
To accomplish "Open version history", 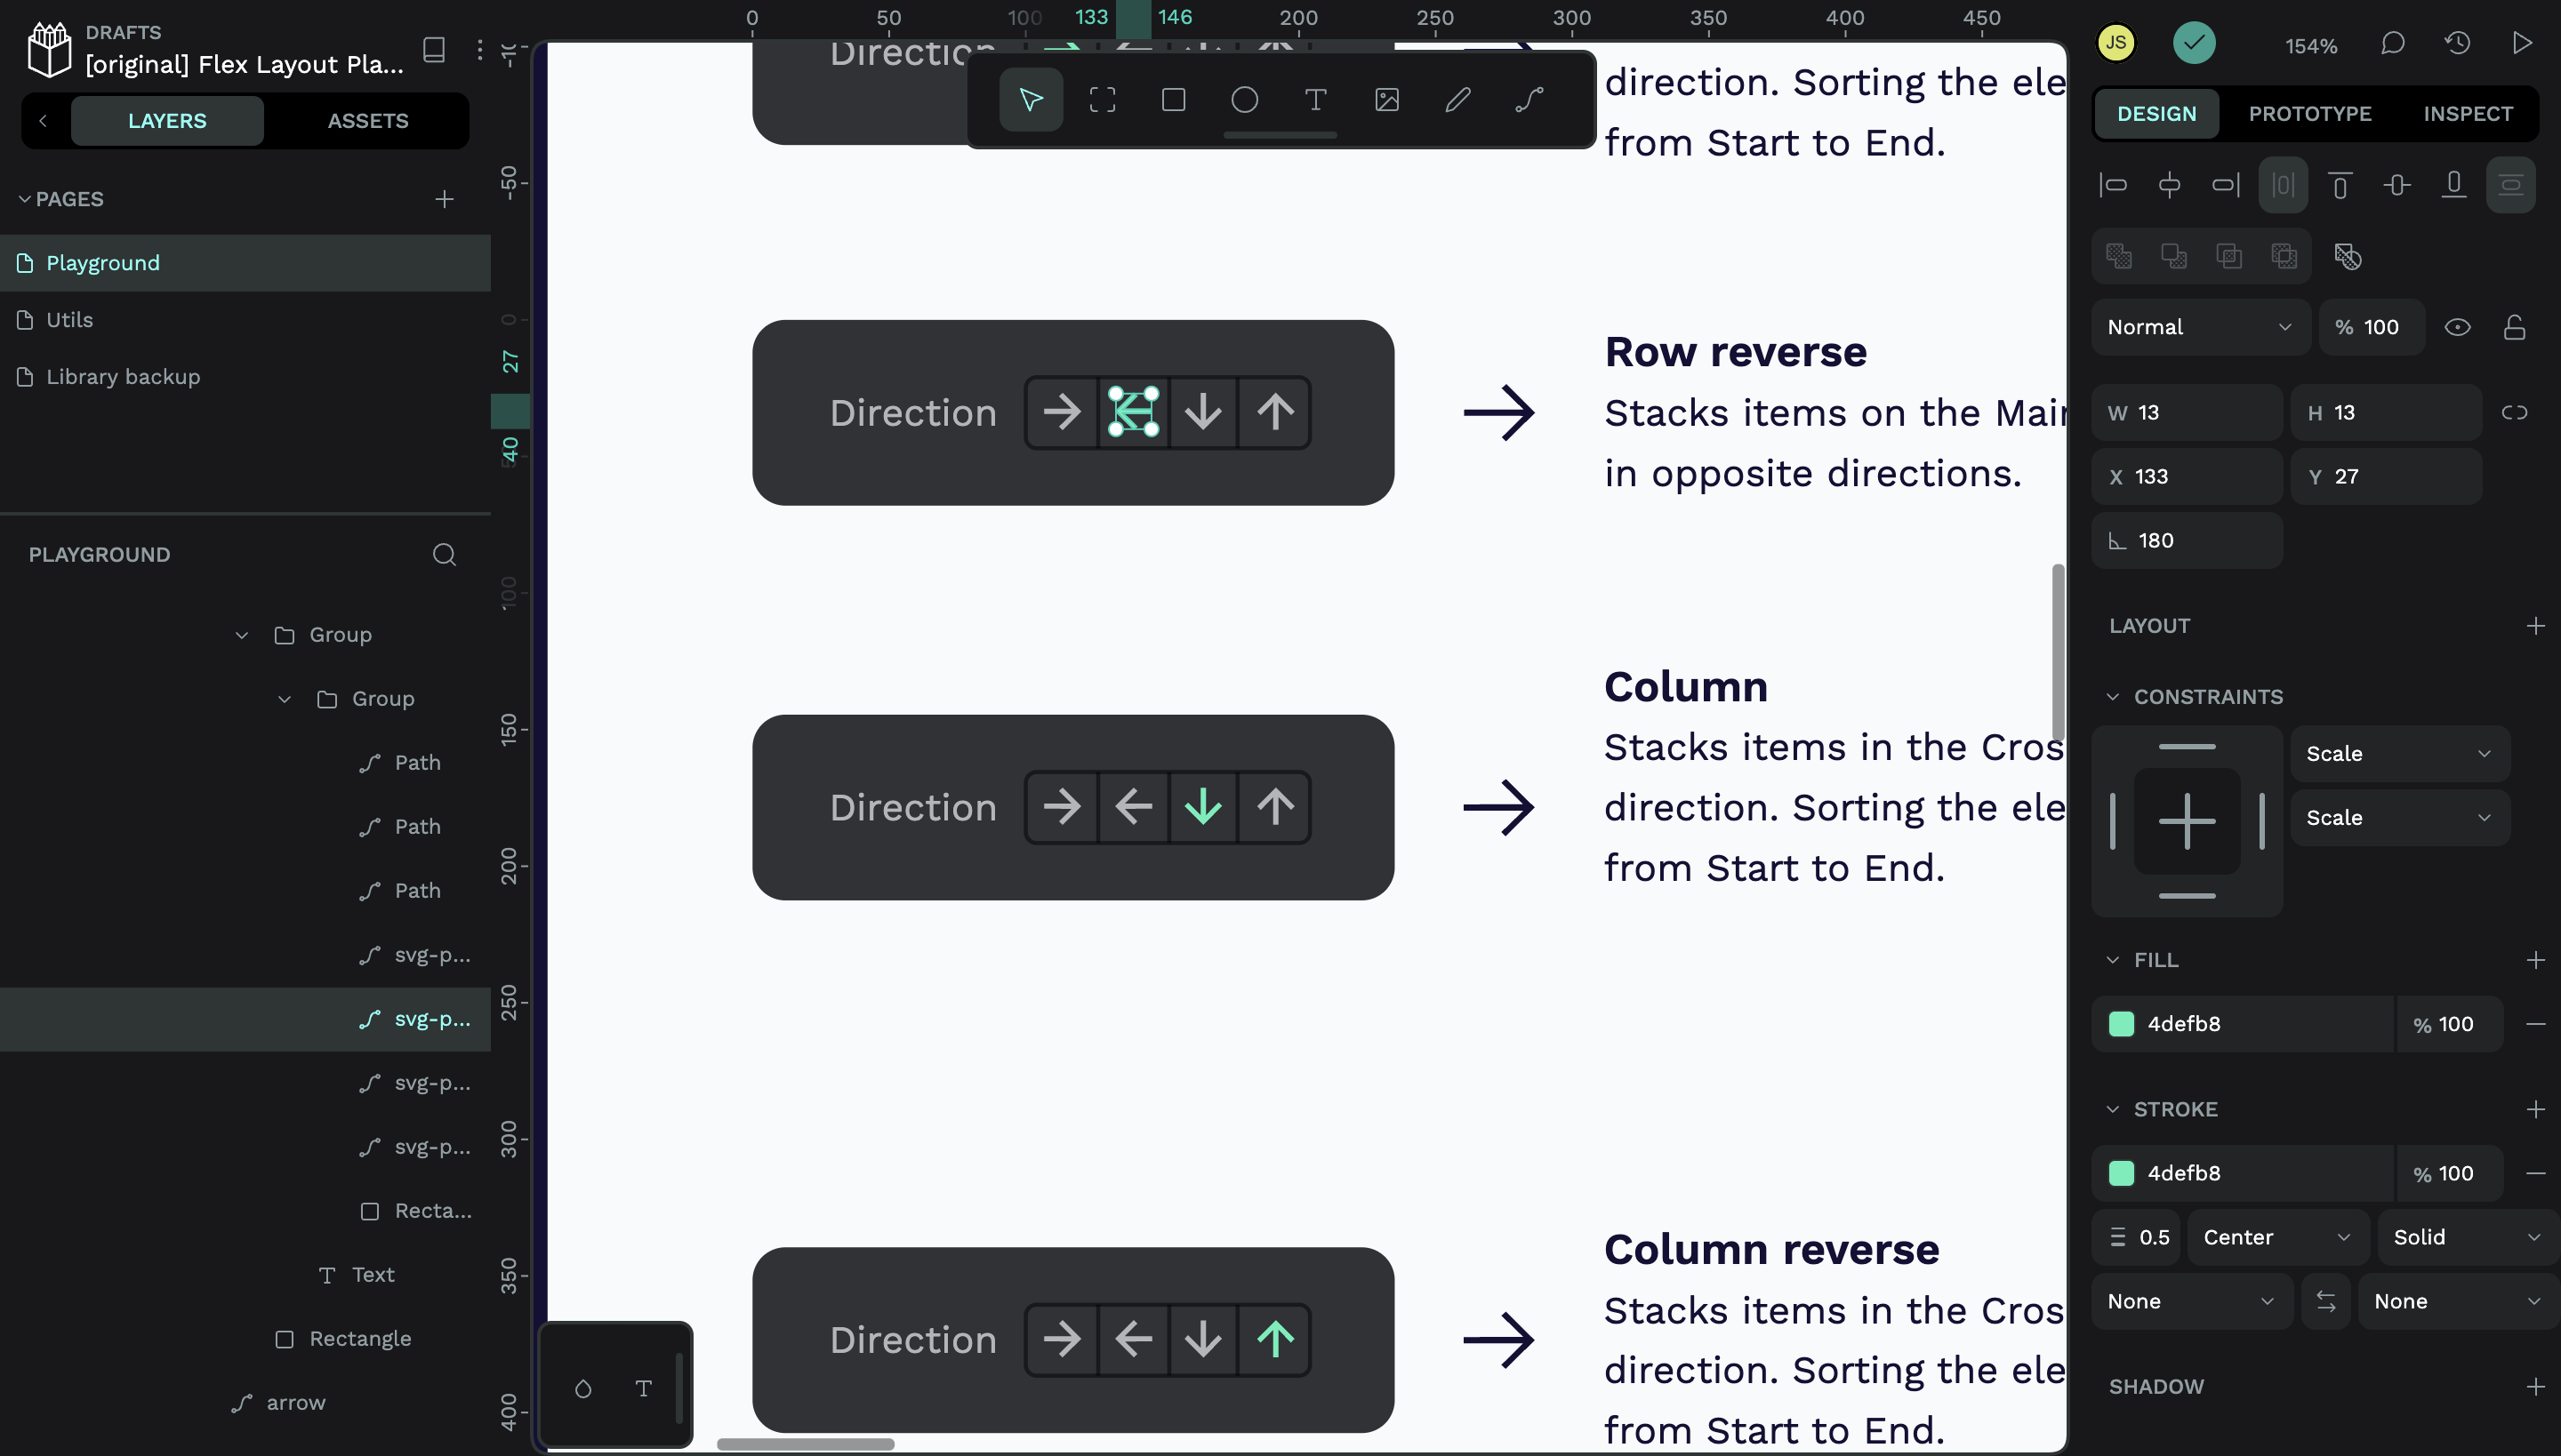I will [x=2457, y=43].
